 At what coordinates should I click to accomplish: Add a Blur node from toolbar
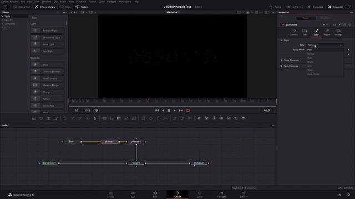click(95, 118)
